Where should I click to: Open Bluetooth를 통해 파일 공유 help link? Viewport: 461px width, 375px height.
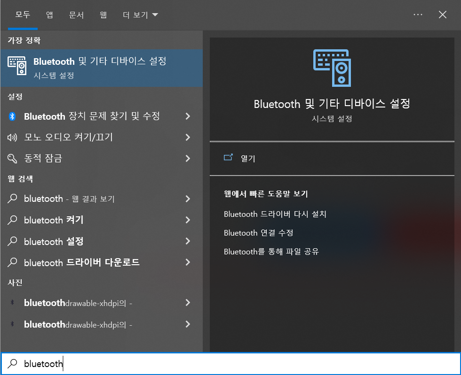coord(271,252)
